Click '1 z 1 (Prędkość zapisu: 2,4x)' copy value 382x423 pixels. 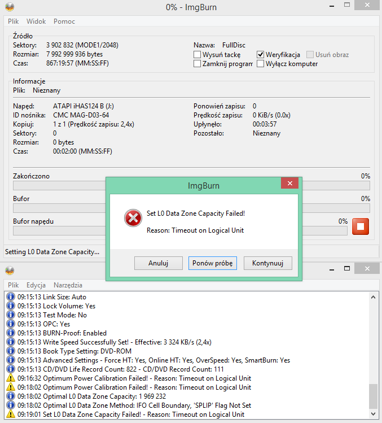(x=94, y=124)
